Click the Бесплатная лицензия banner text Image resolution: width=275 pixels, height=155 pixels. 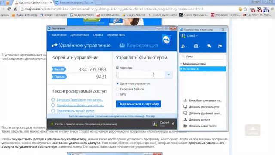pyautogui.click(x=112, y=116)
